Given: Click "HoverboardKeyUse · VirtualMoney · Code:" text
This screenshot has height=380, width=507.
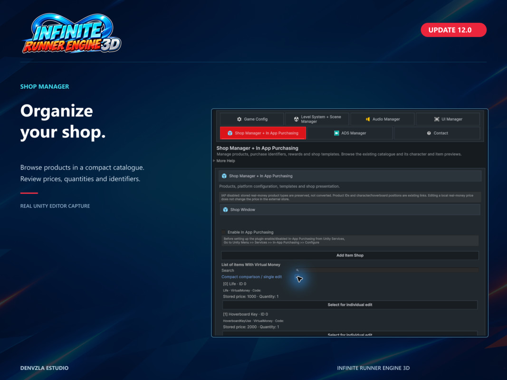Looking at the screenshot, I should pos(253,321).
